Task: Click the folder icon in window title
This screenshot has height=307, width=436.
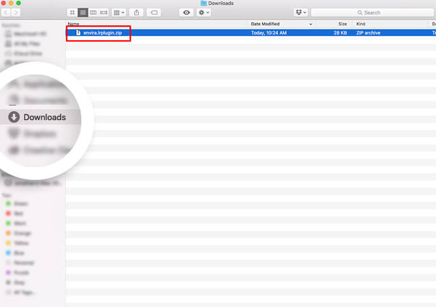Action: [x=203, y=3]
